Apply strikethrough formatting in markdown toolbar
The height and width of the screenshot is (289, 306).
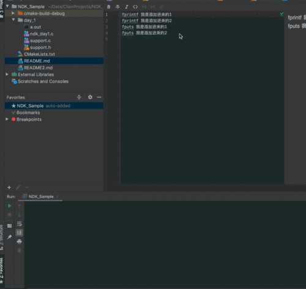pos(118,7)
